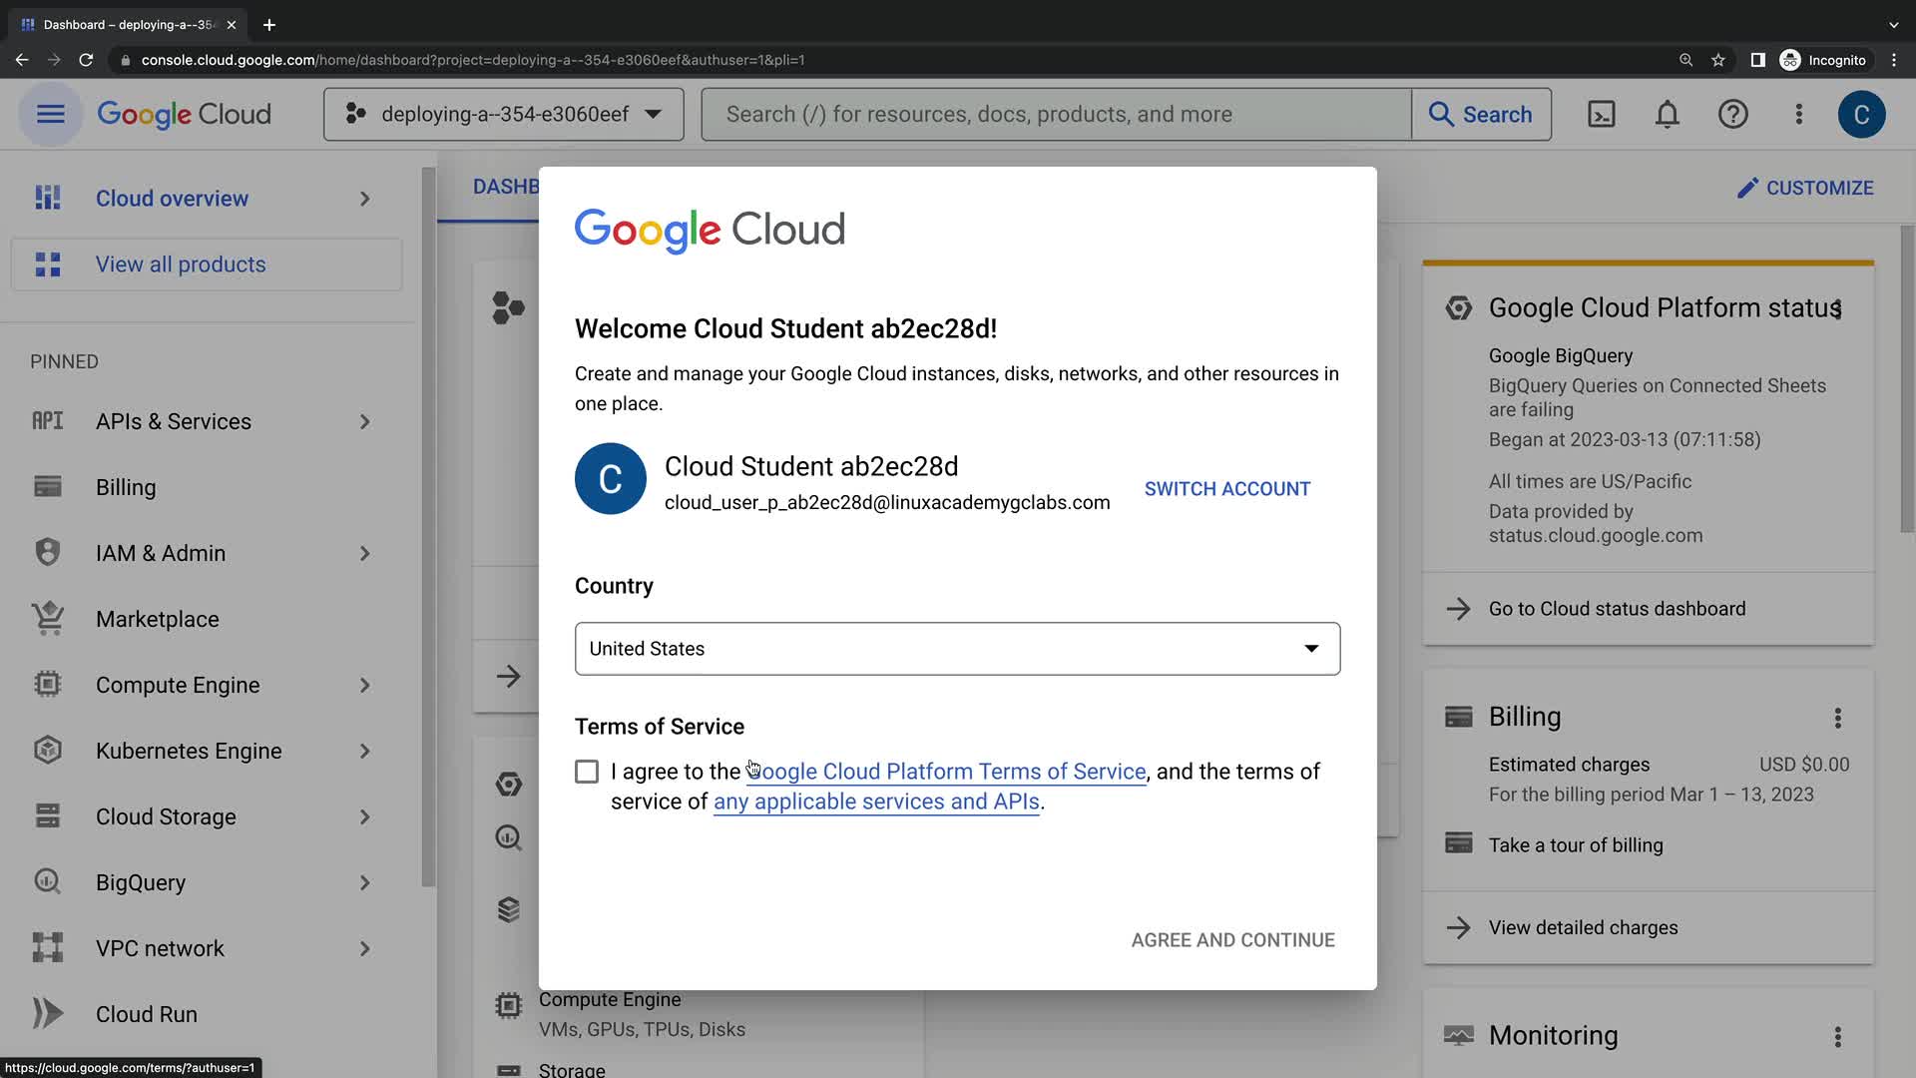Expand the APIs & Services submenu arrow

click(x=365, y=422)
